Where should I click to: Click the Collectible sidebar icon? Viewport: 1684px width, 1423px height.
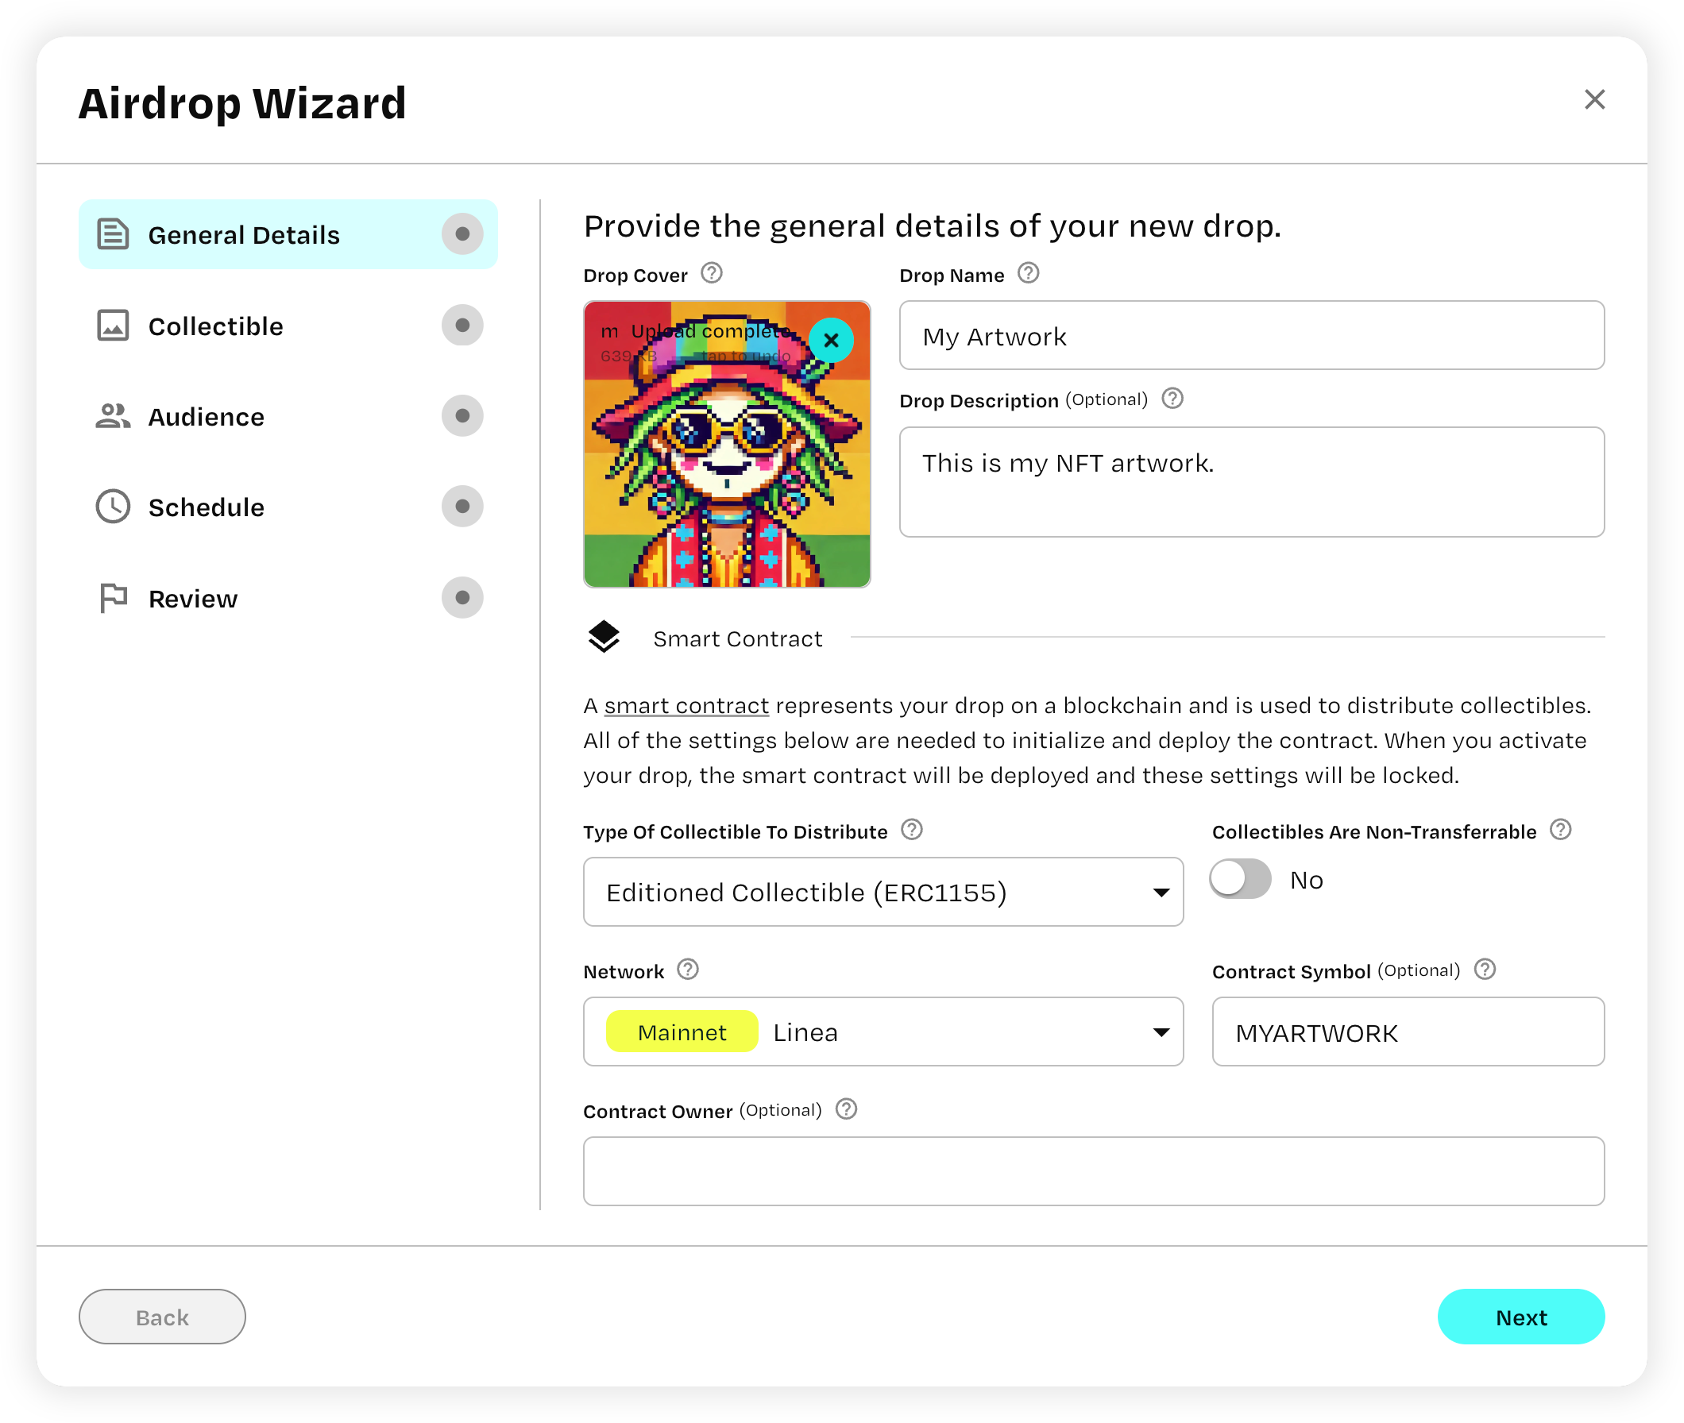coord(113,326)
